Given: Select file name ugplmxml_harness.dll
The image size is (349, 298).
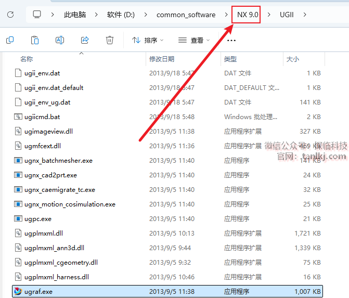Looking at the screenshot, I should 57,277.
